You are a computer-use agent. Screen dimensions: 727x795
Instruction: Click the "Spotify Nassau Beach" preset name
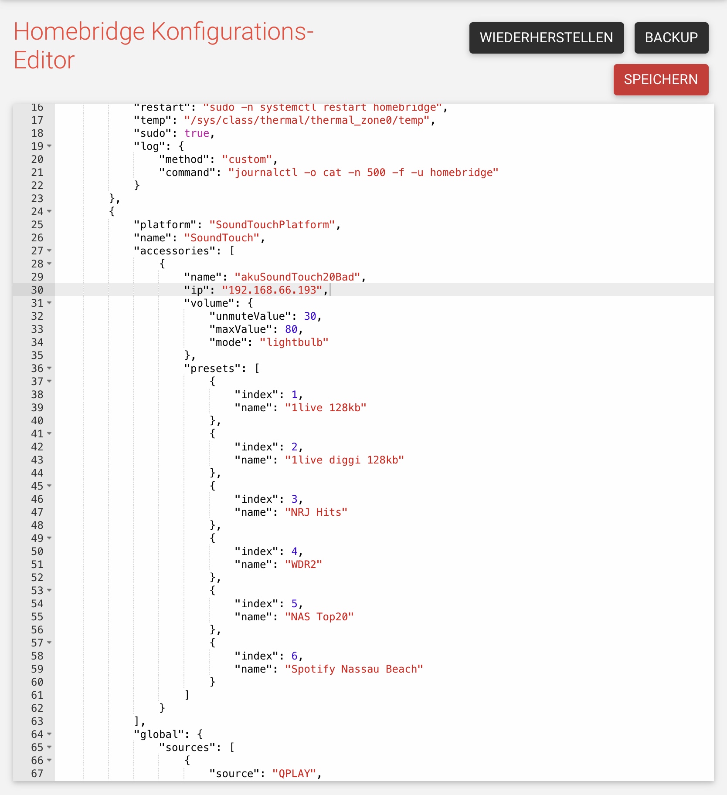[x=353, y=669]
